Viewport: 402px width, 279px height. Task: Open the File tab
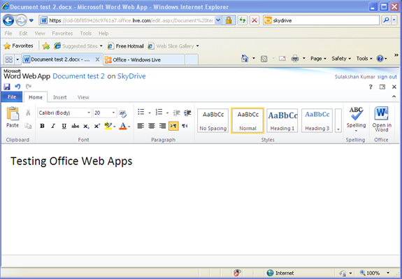tap(12, 97)
